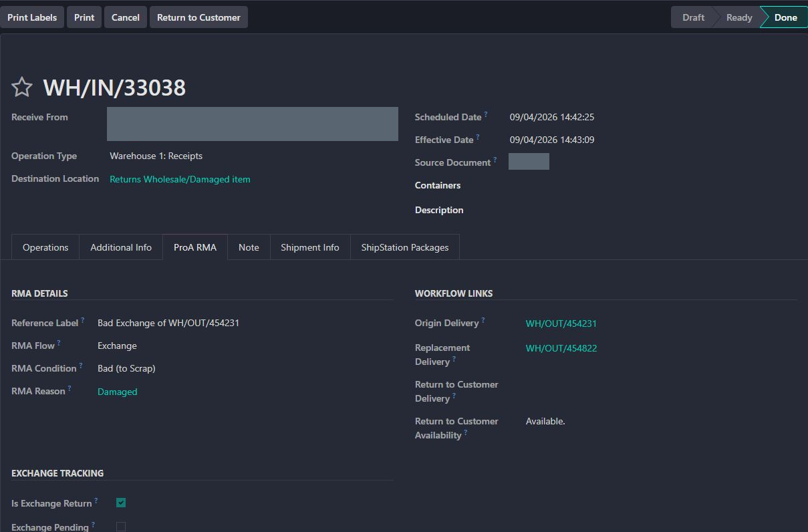Open replacement delivery link WH/OUT/454822
Viewport: 808px width, 532px height.
561,348
